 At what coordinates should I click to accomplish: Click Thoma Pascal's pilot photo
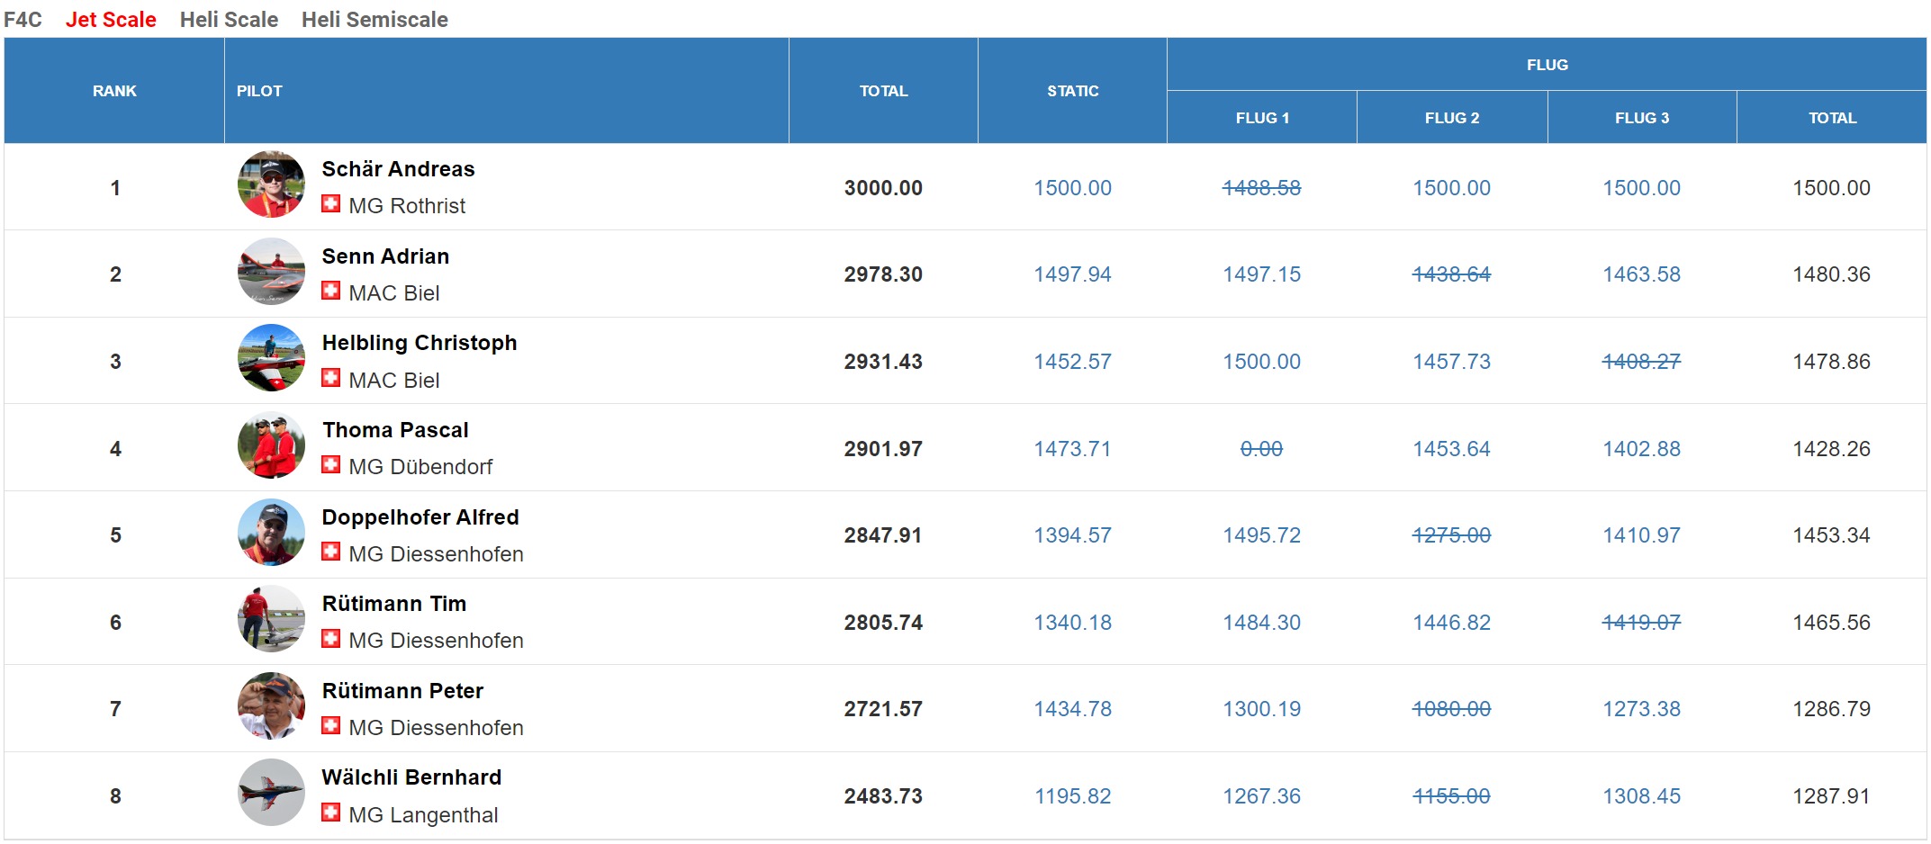pyautogui.click(x=271, y=445)
